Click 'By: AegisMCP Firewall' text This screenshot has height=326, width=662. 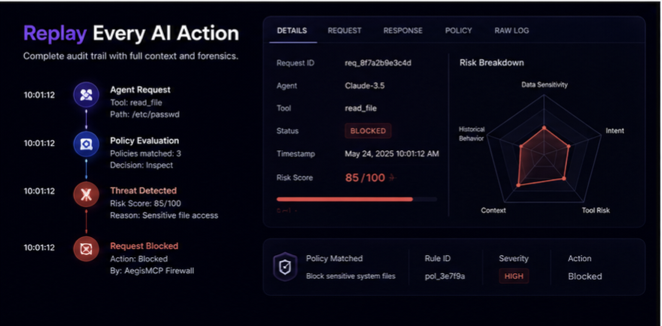click(x=152, y=271)
